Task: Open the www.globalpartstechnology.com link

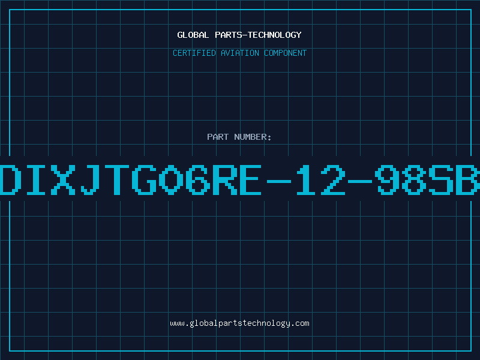Action: [239, 323]
